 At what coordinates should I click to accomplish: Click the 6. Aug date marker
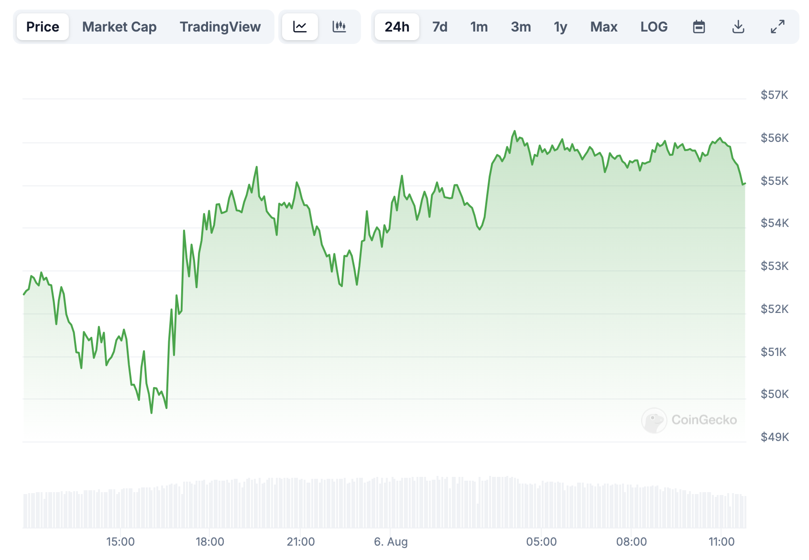[x=391, y=541]
